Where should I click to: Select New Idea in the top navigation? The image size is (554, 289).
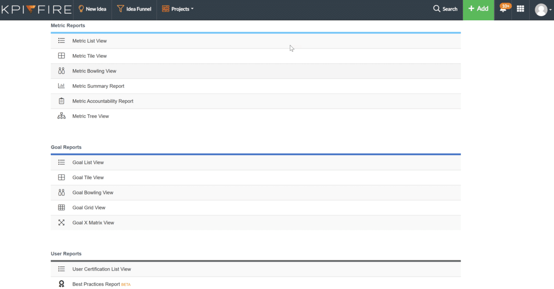point(96,9)
